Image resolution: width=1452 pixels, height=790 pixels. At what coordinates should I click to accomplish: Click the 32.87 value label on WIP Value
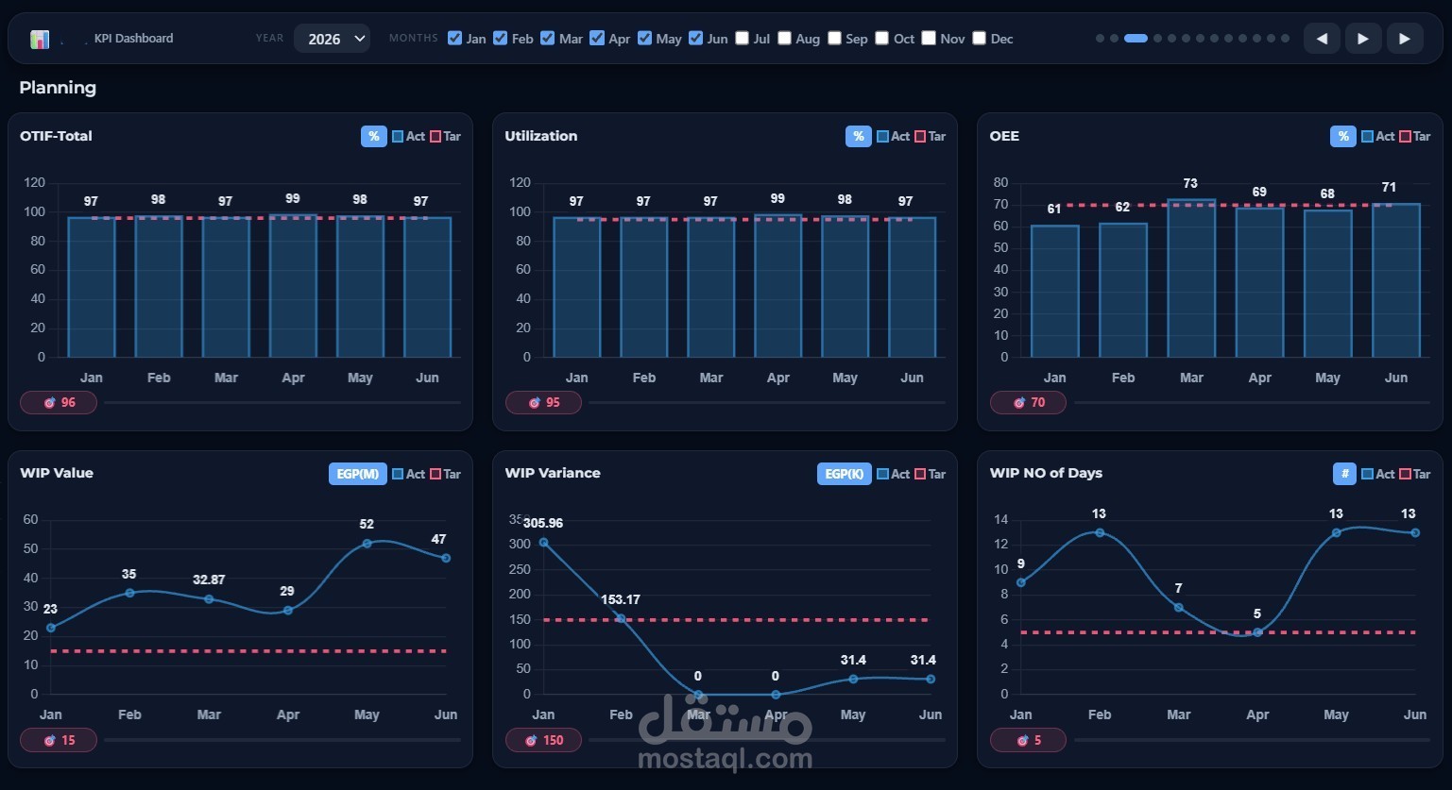(209, 580)
